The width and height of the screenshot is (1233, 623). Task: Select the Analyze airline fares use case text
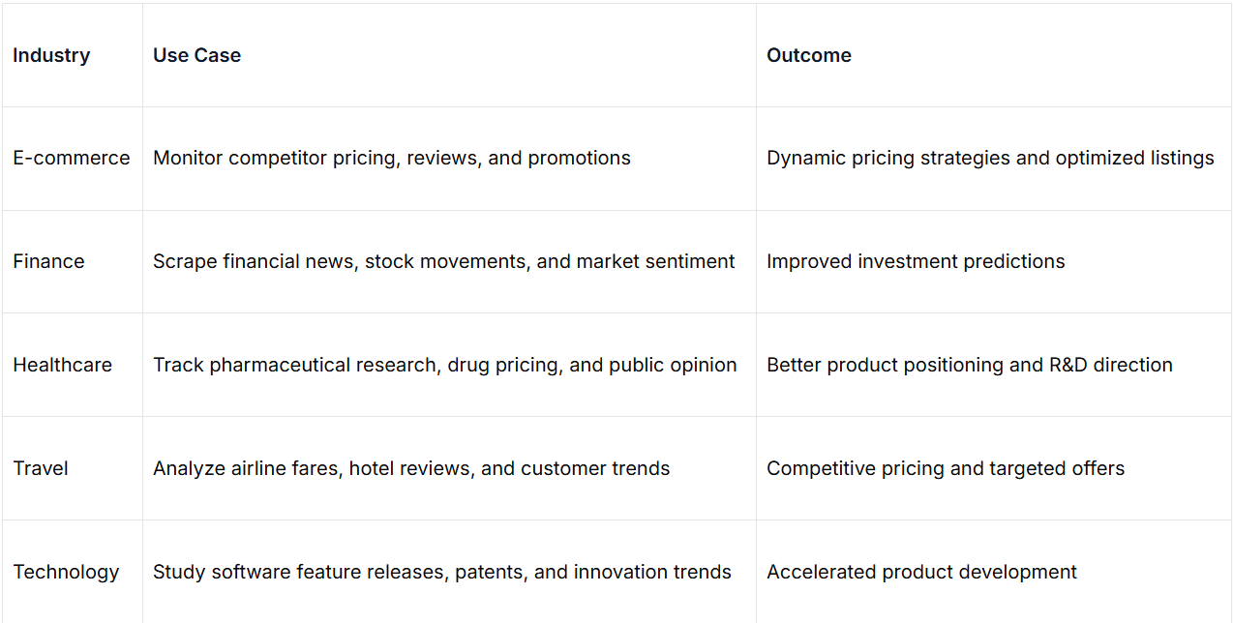coord(410,468)
